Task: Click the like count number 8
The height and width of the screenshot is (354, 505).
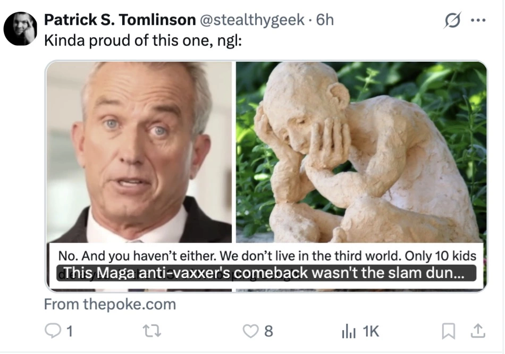Action: 268,331
